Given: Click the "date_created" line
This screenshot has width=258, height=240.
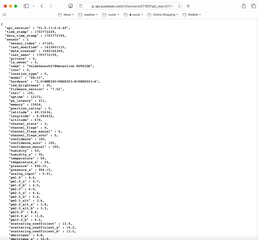Looking at the screenshot, I should click(x=36, y=51).
